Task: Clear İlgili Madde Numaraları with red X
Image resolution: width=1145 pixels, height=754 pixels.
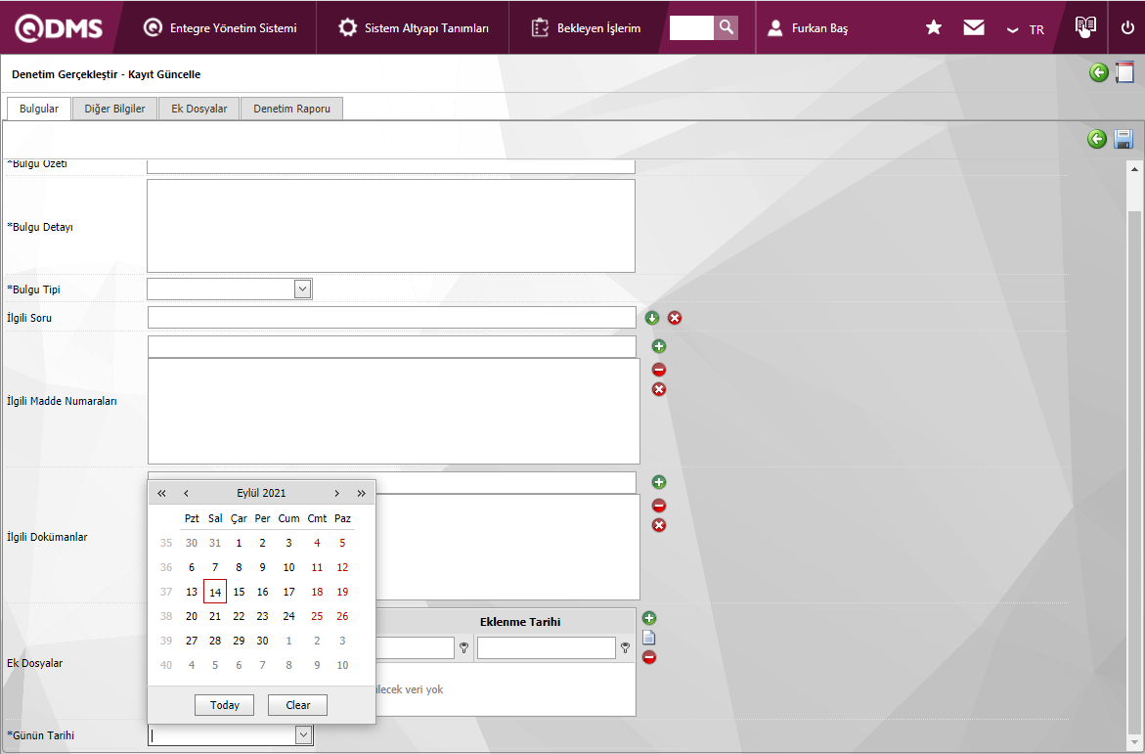Action: [659, 389]
